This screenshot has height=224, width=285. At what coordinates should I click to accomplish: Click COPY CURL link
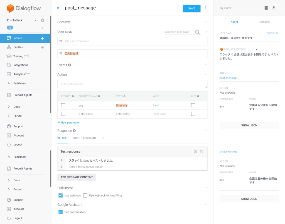[273, 33]
